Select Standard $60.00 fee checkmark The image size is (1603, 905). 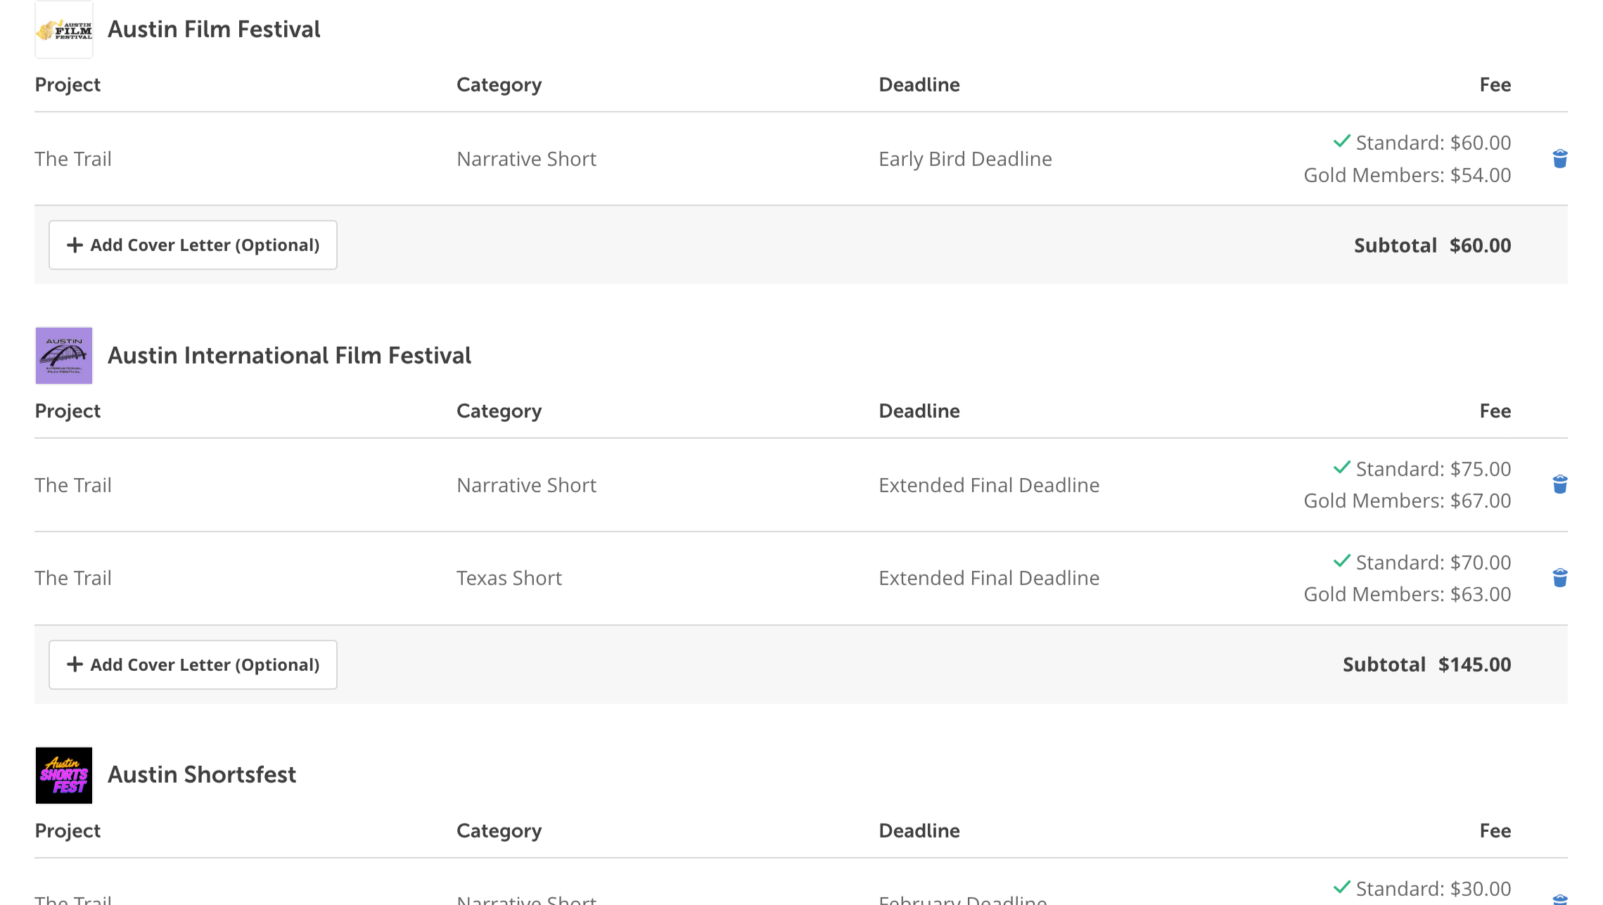[x=1341, y=142]
